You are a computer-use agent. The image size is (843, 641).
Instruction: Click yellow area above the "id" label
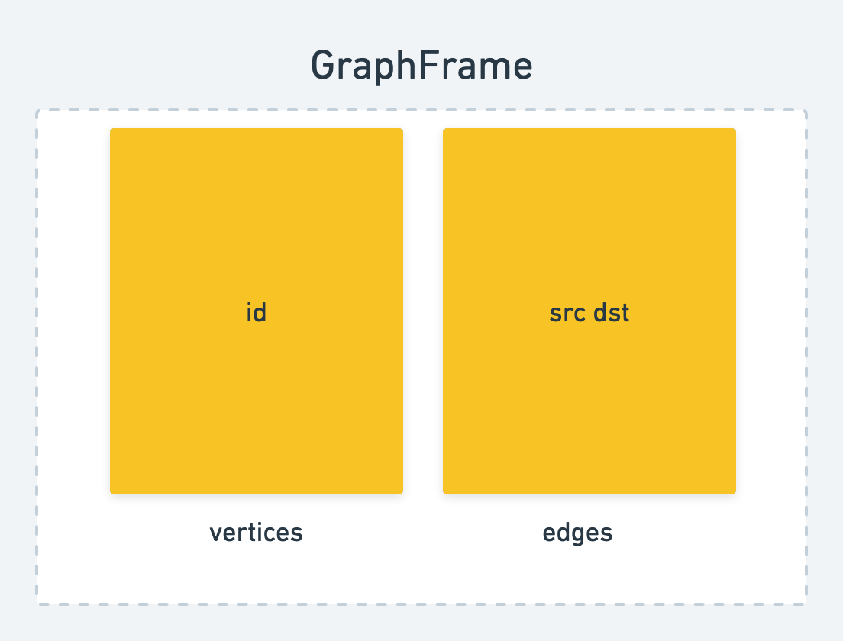(x=257, y=215)
